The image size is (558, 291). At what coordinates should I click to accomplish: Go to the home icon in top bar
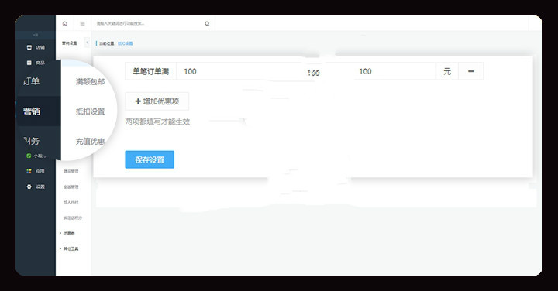coord(65,24)
